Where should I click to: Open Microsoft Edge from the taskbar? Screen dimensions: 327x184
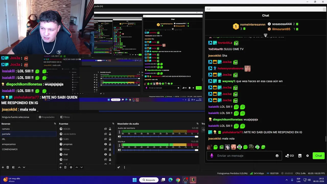coord(170,180)
